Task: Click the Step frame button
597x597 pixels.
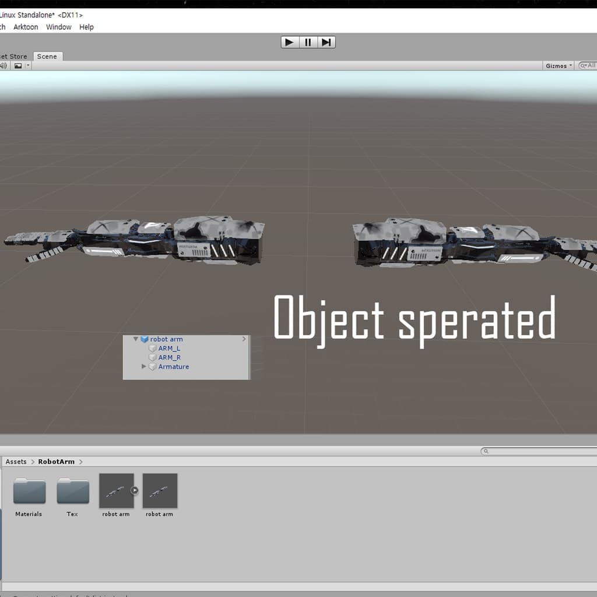Action: point(326,42)
